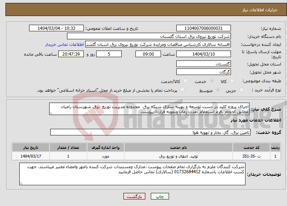Click the ردیف column header
Screen dimensions: 287x206
coord(275,147)
